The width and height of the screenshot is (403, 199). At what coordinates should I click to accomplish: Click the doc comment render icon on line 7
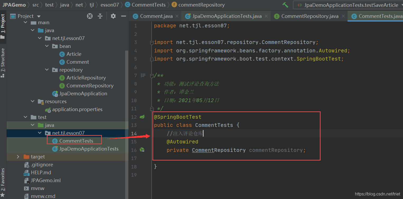tap(143, 75)
